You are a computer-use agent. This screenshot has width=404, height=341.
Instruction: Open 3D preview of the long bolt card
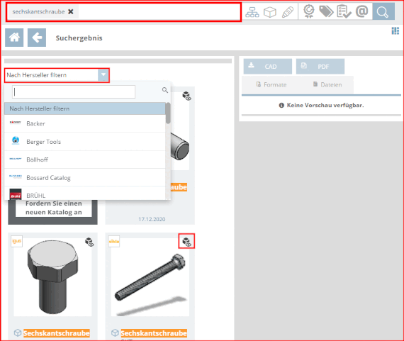point(186,241)
